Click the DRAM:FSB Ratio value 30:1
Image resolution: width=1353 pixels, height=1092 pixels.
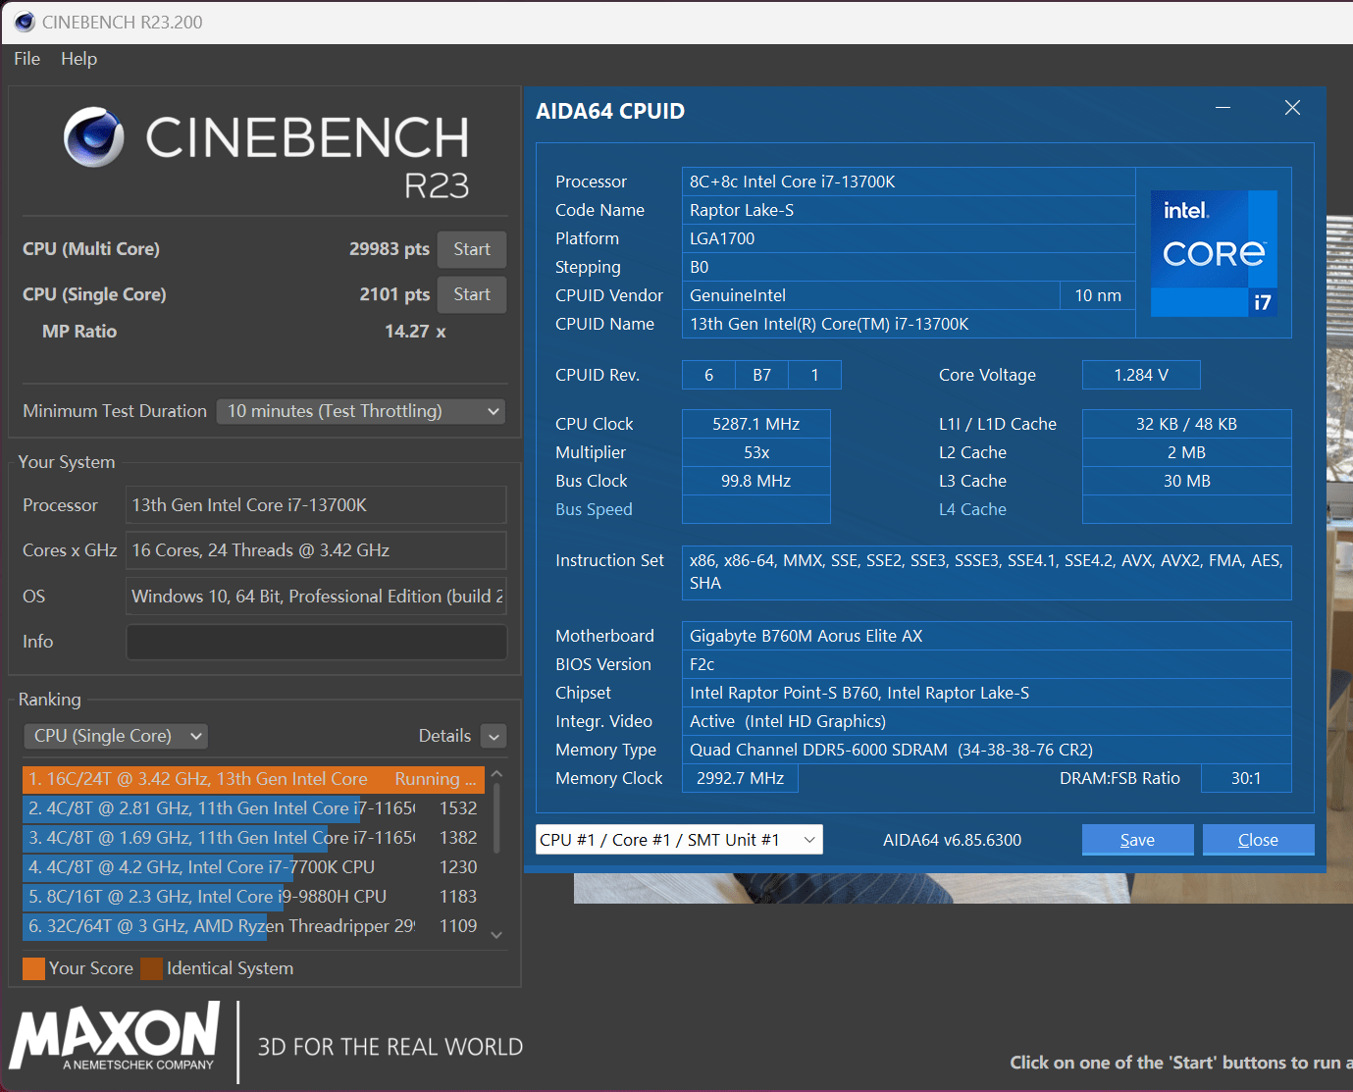click(1246, 778)
